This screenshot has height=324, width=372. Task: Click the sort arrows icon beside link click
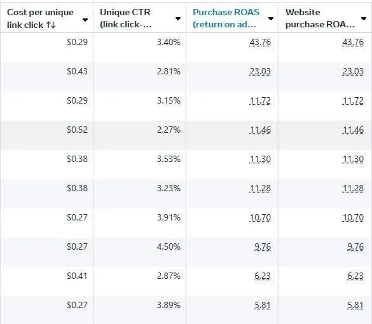(x=51, y=25)
